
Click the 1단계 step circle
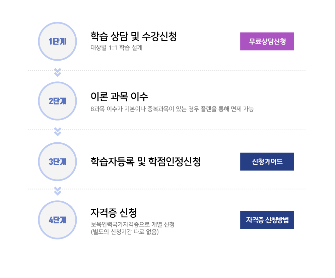(58, 42)
